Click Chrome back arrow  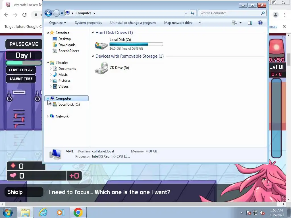point(6,15)
